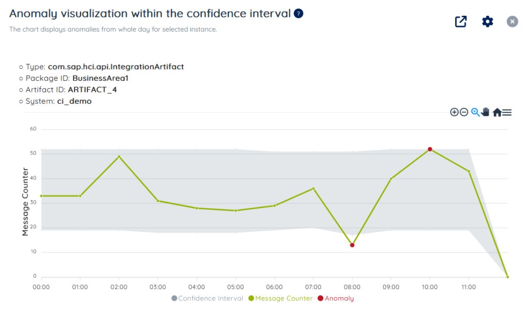Viewport: 523px width, 313px height.
Task: Reset chart zoom with home icon
Action: (496, 112)
